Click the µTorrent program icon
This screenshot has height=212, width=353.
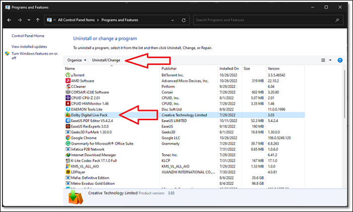[x=68, y=75]
